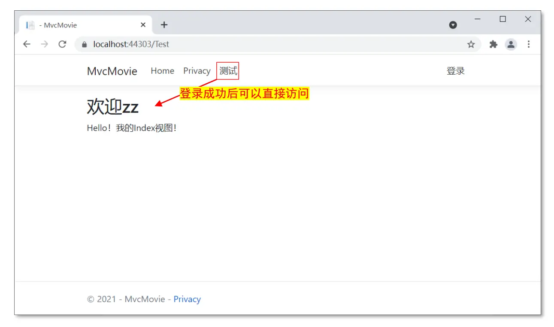The width and height of the screenshot is (554, 327).
Task: Open the Privacy nav link in header
Action: (197, 71)
